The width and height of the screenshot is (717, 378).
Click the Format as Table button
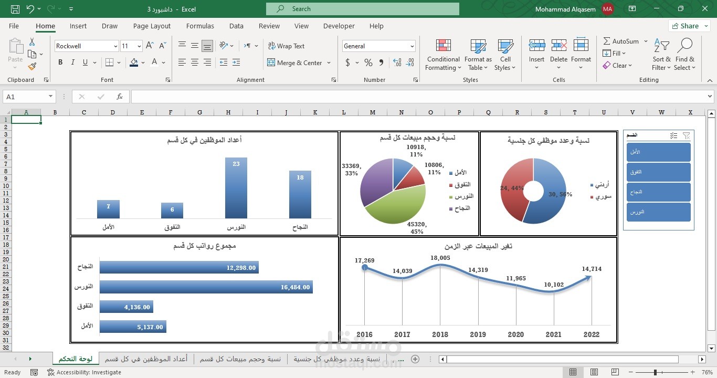pyautogui.click(x=478, y=55)
